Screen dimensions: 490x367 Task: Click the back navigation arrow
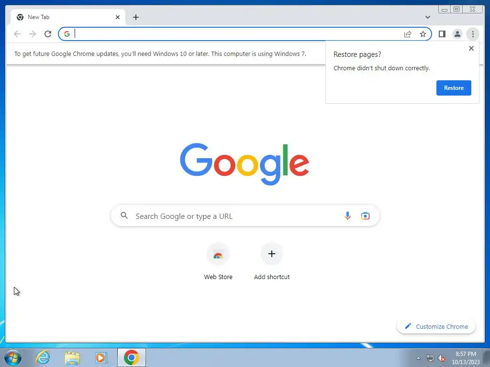[17, 34]
